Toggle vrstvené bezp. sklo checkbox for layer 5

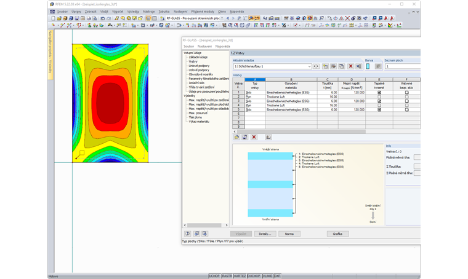tap(406, 110)
